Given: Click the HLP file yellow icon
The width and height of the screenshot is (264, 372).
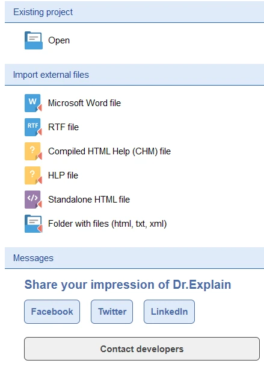Looking at the screenshot, I should click(x=33, y=175).
